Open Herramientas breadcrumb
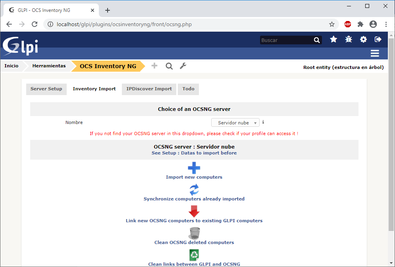 49,66
